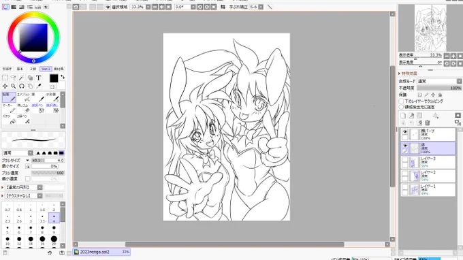The height and width of the screenshot is (260, 463).
Task: Choose the エアブラシ airbrush
Action: tap(23, 97)
